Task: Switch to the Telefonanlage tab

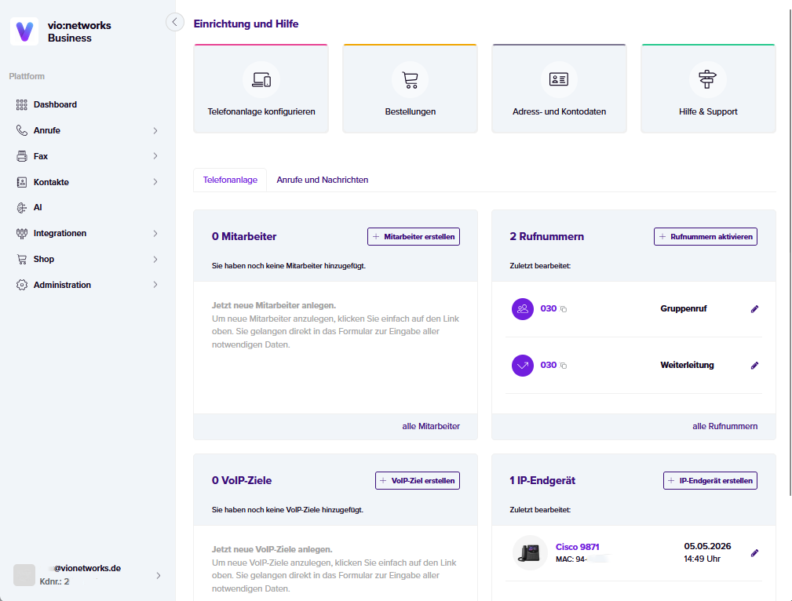Action: tap(230, 180)
